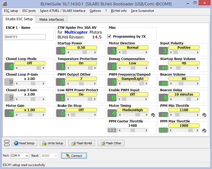Viewport: 212px width, 169px height.
Task: Click left arrow of PPM Min Throttle slider
Action: tap(171, 115)
